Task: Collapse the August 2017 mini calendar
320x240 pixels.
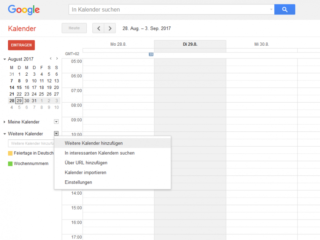Action: tap(4, 59)
